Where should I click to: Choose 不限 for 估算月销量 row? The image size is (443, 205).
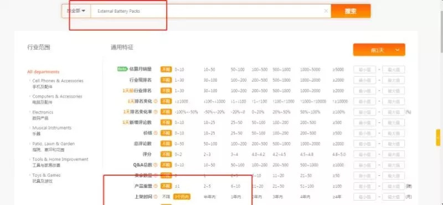click(166, 70)
